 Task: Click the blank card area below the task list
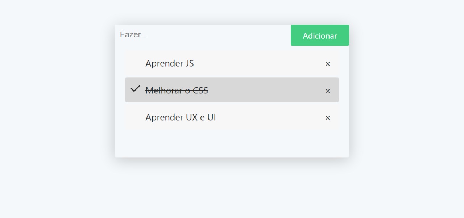(232, 144)
